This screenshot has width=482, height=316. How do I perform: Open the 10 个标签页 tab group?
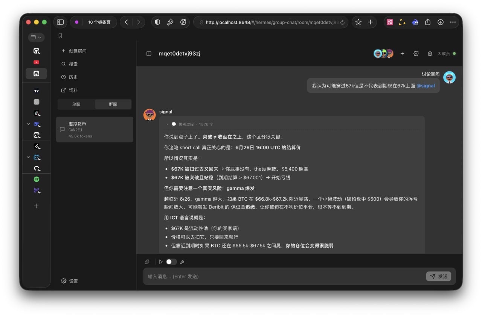coord(93,22)
